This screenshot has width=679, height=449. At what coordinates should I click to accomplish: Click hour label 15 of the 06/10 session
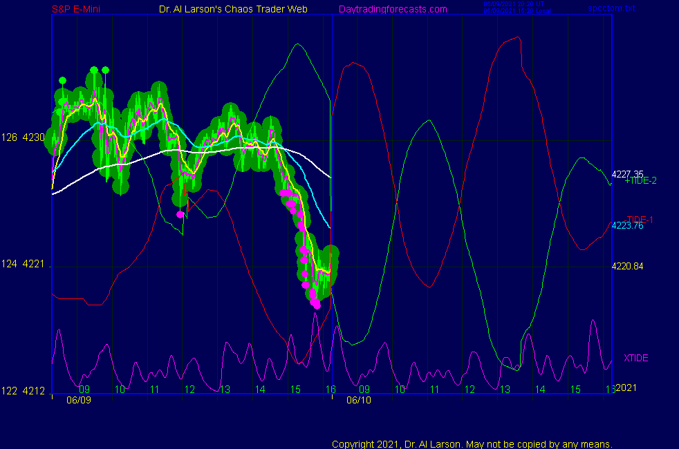[x=575, y=390]
